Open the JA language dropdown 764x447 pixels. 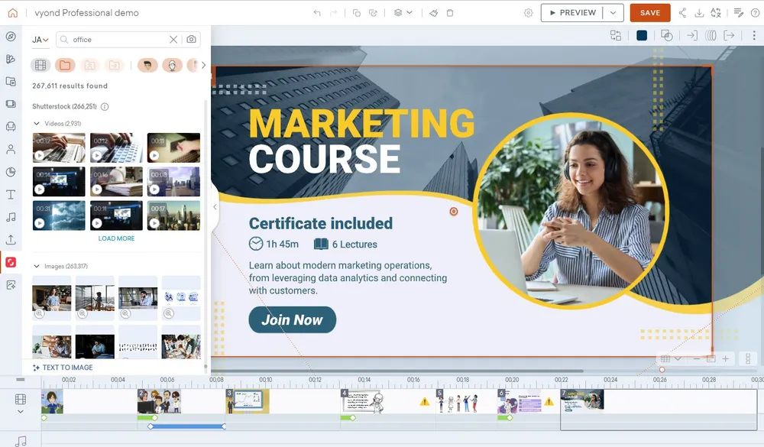(x=40, y=40)
